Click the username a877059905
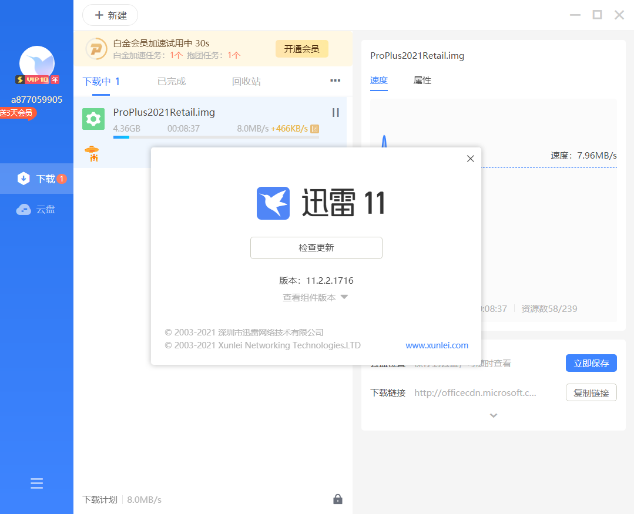Viewport: 634px width, 514px height. point(37,99)
